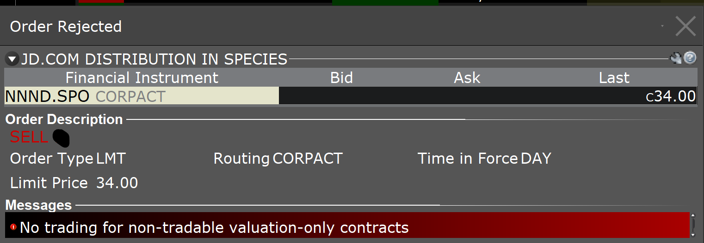Click the red error icon in Messages
This screenshot has height=243, width=704.
pos(13,227)
